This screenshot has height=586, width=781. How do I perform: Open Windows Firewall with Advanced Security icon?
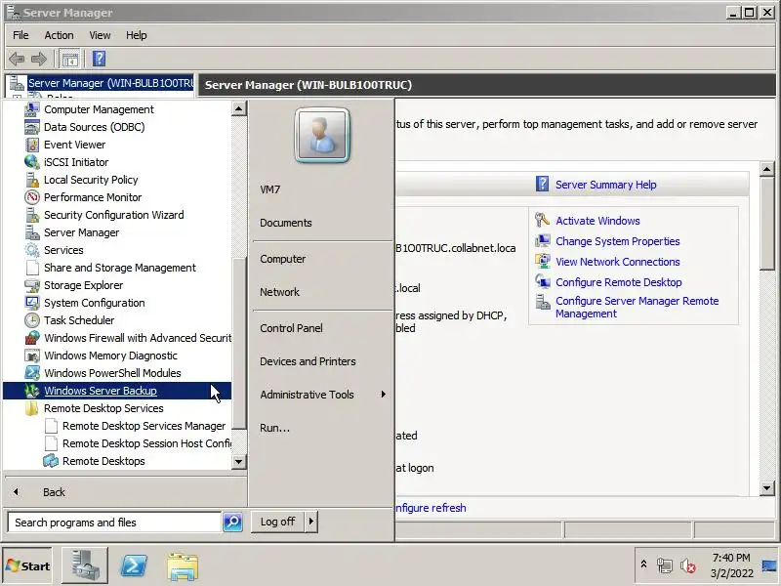32,338
